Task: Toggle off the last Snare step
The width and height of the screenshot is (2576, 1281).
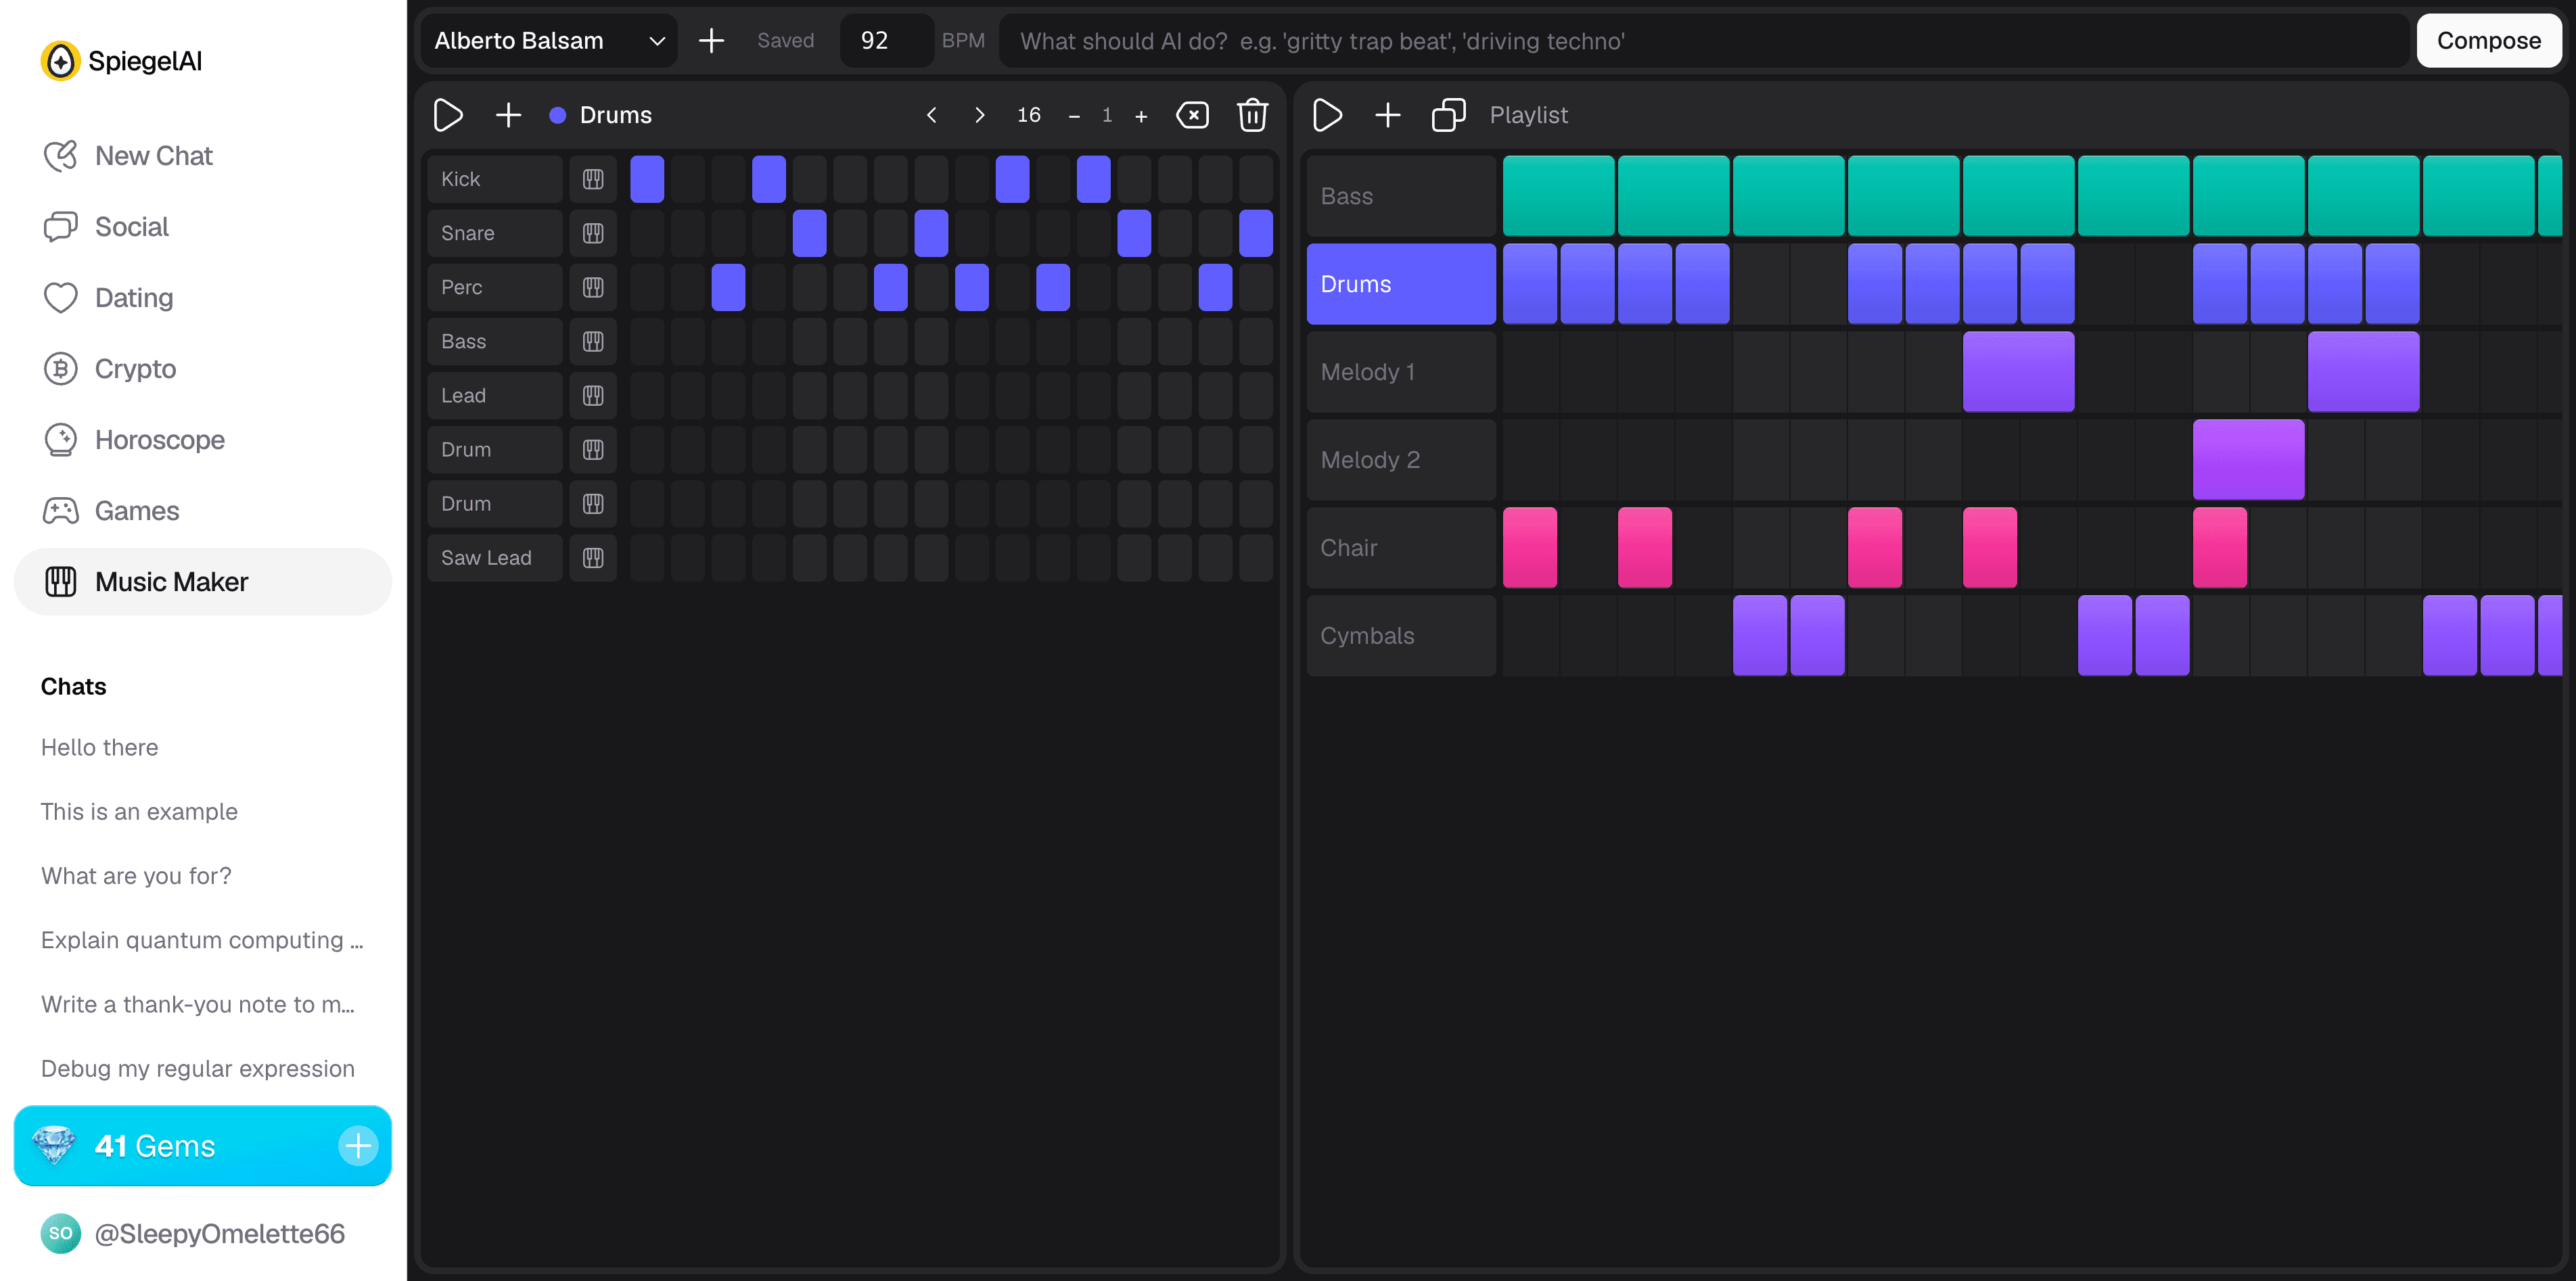Action: pos(1256,233)
